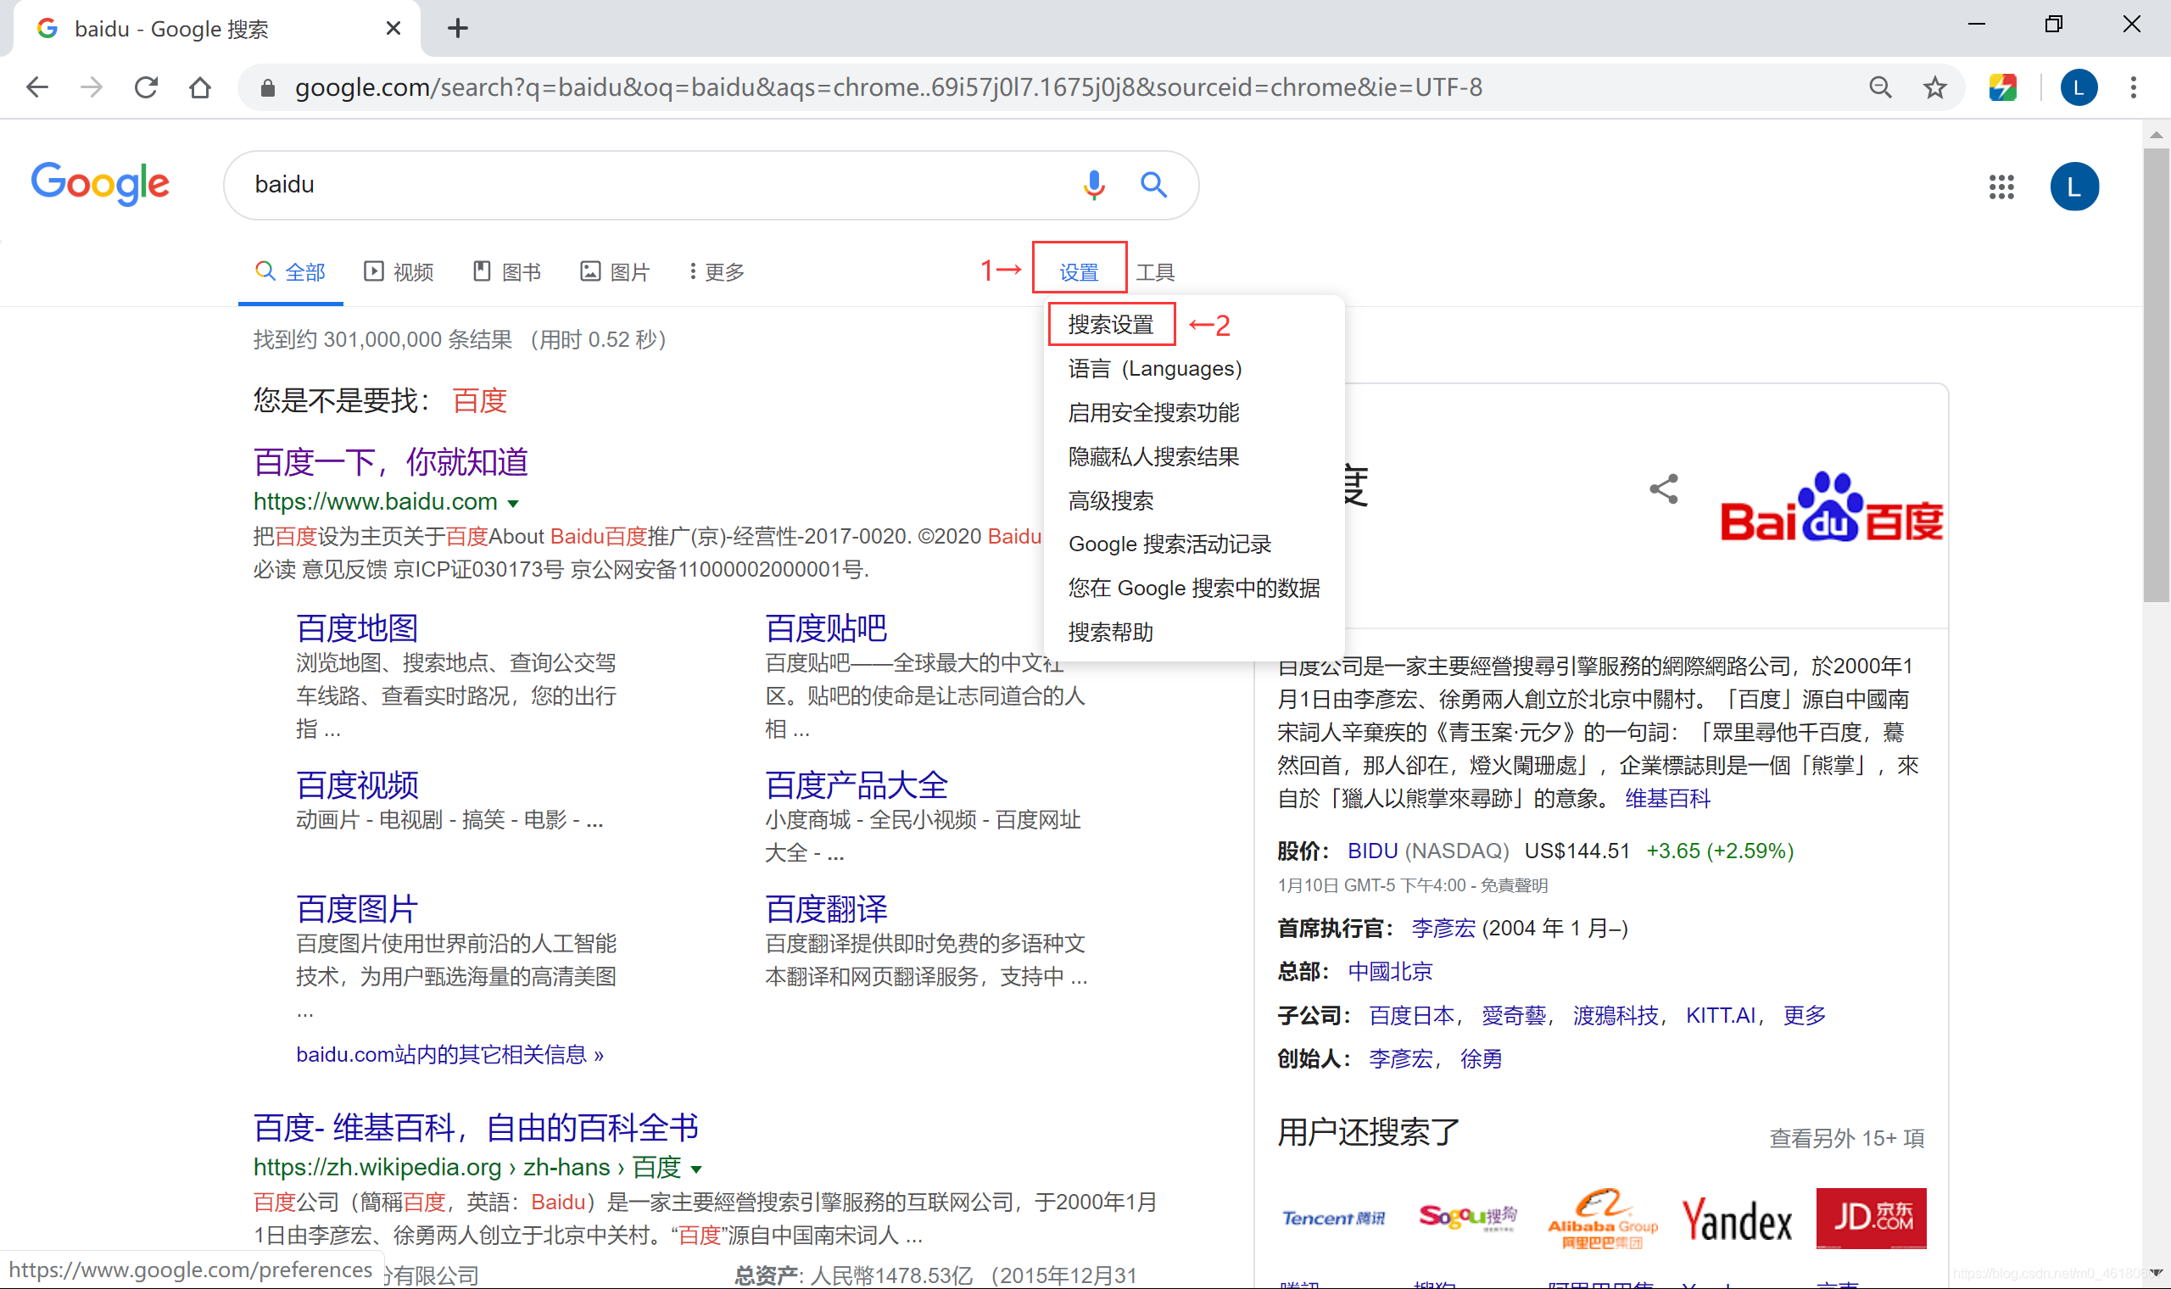Open Google account L avatar
Image resolution: width=2171 pixels, height=1289 pixels.
coord(2073,186)
